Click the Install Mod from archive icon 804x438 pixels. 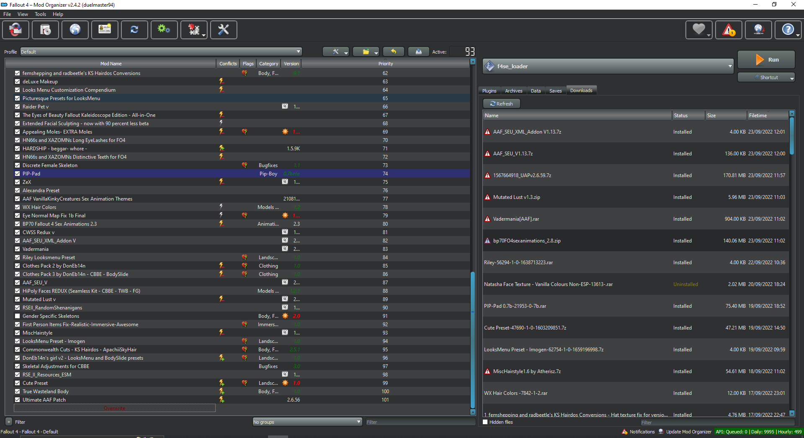46,30
